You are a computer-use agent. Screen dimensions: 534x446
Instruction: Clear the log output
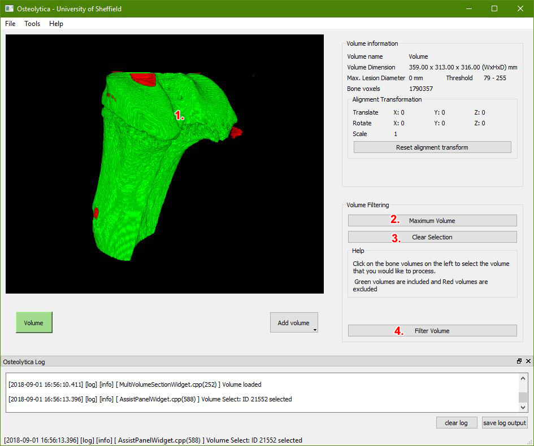[457, 422]
